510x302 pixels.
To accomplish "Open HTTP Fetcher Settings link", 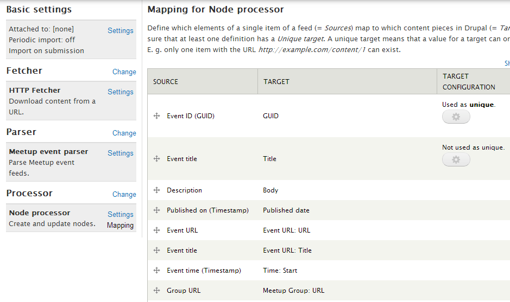I will click(x=121, y=92).
